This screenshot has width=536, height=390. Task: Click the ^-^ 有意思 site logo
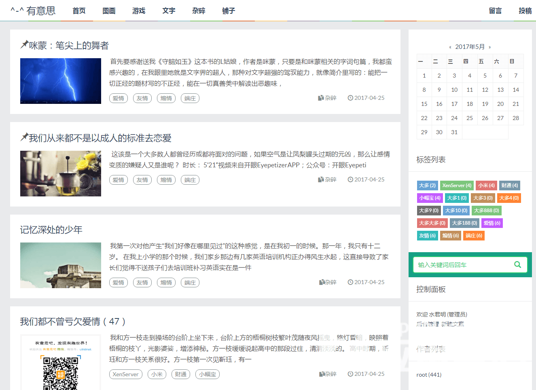click(33, 11)
